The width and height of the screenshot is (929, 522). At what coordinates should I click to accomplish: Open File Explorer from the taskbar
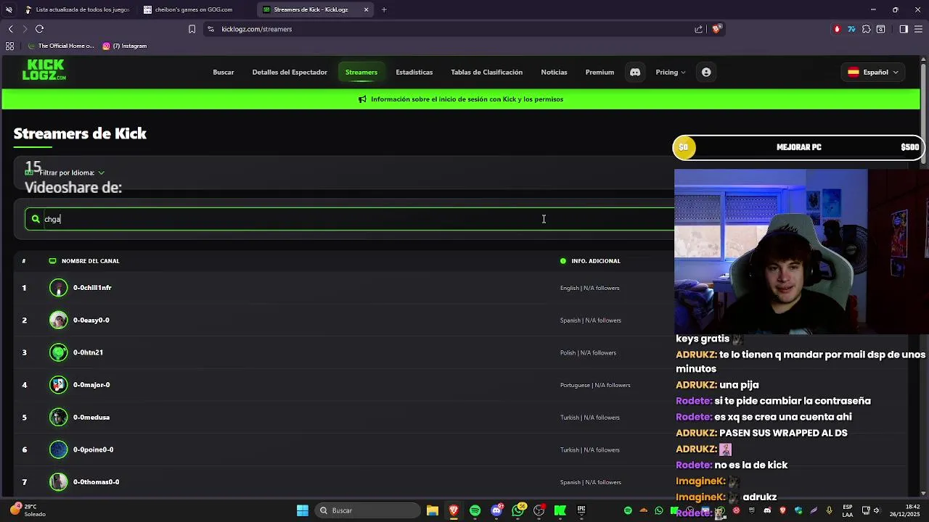coord(433,510)
